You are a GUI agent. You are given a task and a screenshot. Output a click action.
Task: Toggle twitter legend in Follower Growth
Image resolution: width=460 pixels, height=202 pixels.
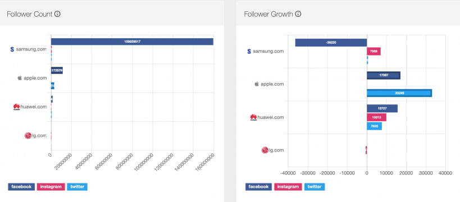(x=315, y=187)
